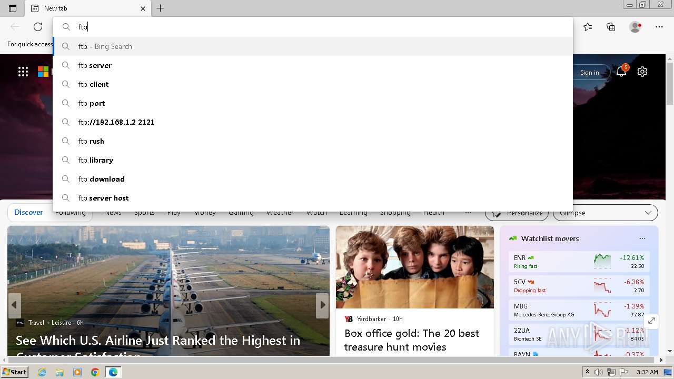Launch media player from taskbar
The width and height of the screenshot is (674, 379).
point(77,372)
